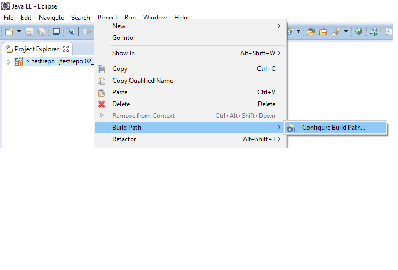Click the testrepo Maven project icon

click(x=19, y=61)
